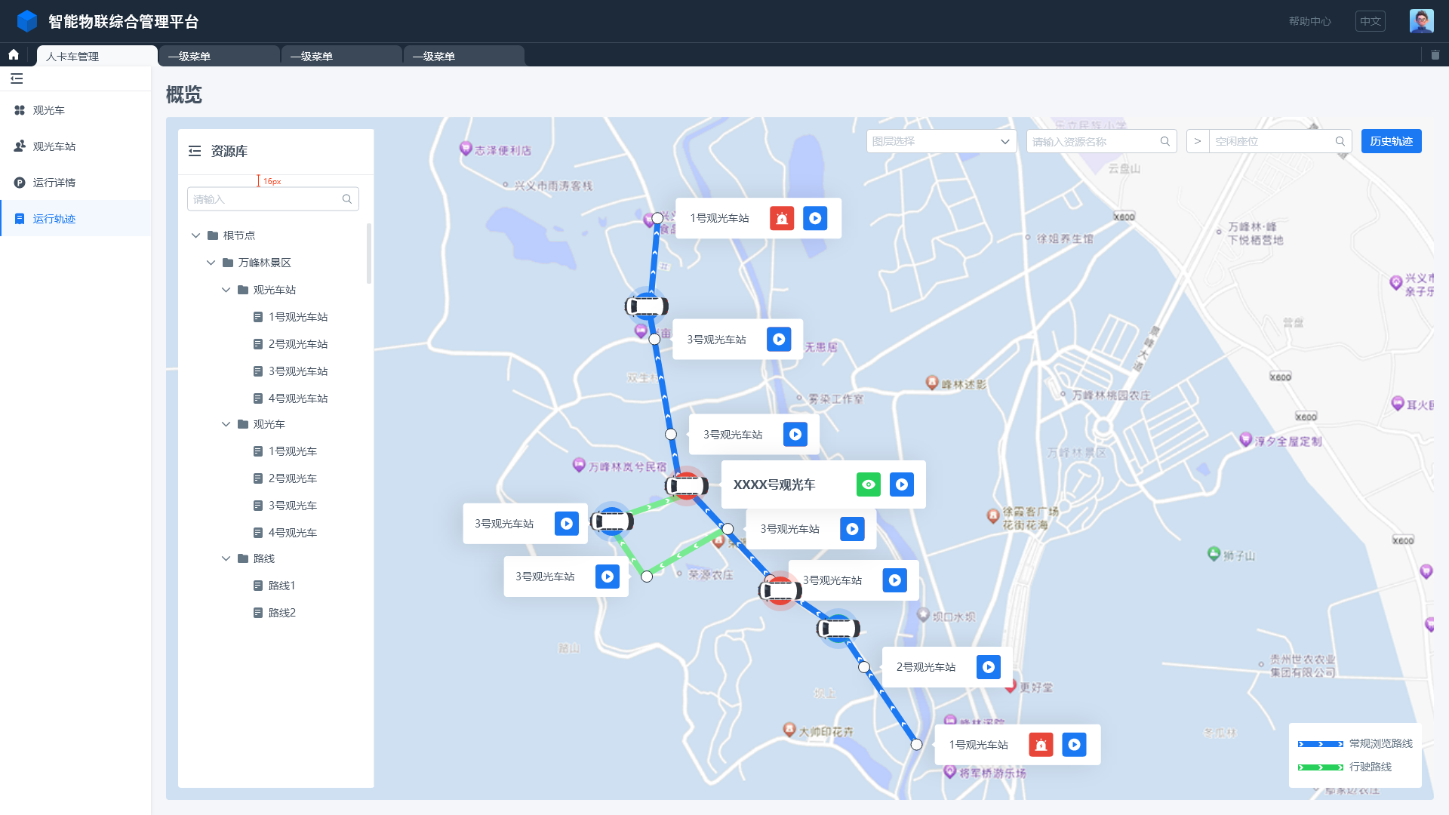
Task: Collapse the 万峰林景区 tree node
Action: coord(211,263)
